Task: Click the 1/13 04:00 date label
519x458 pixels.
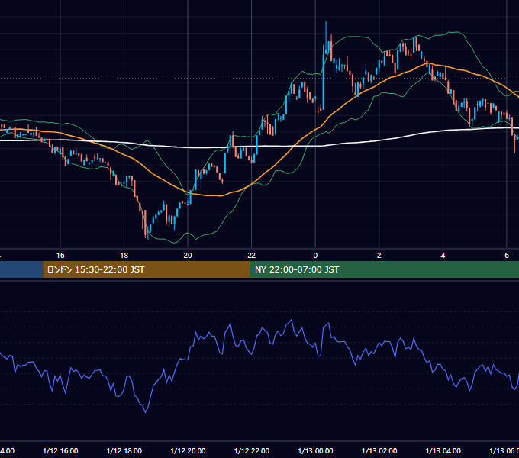Action: click(x=443, y=451)
